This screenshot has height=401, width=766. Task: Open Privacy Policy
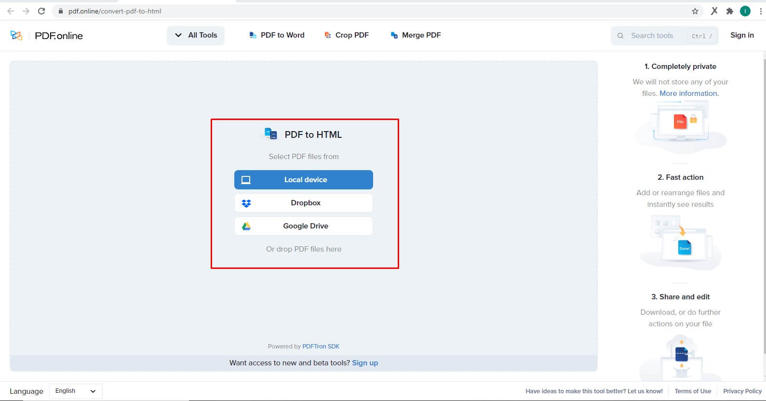[x=742, y=391]
